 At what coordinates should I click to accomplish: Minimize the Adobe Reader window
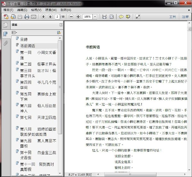pos(169,3)
